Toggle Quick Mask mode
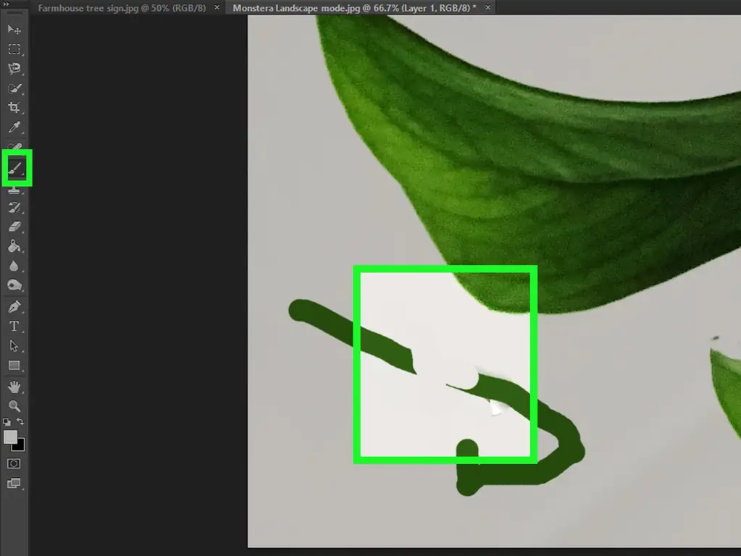The height and width of the screenshot is (556, 741). (14, 463)
